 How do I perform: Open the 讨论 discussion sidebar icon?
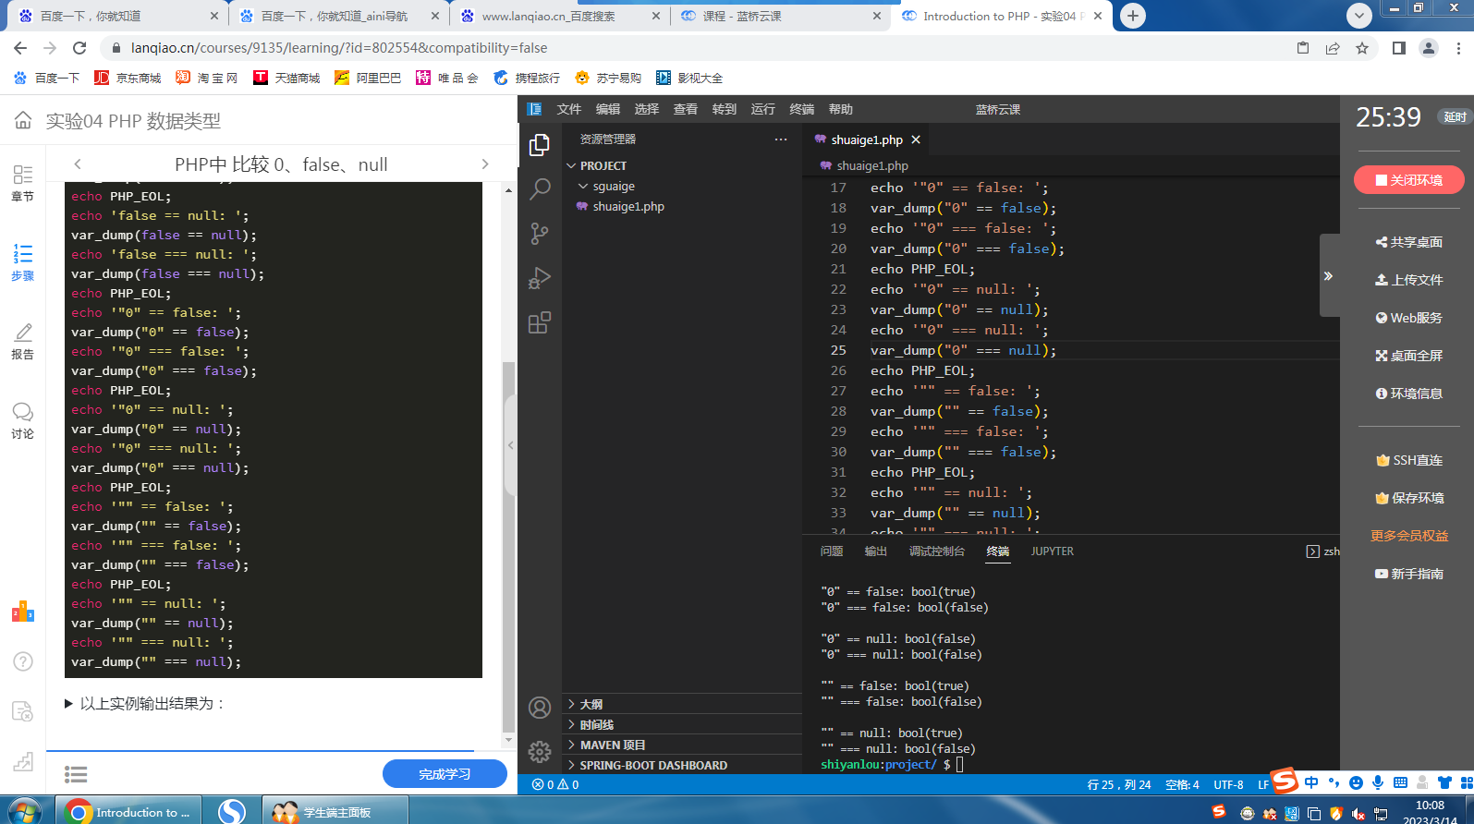click(23, 420)
